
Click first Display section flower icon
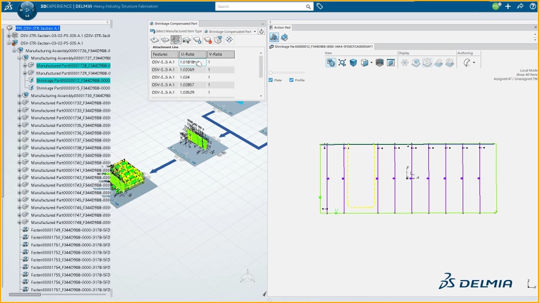405,62
